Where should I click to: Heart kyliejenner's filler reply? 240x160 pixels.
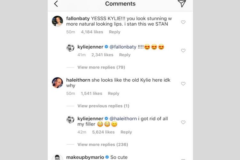183,122
